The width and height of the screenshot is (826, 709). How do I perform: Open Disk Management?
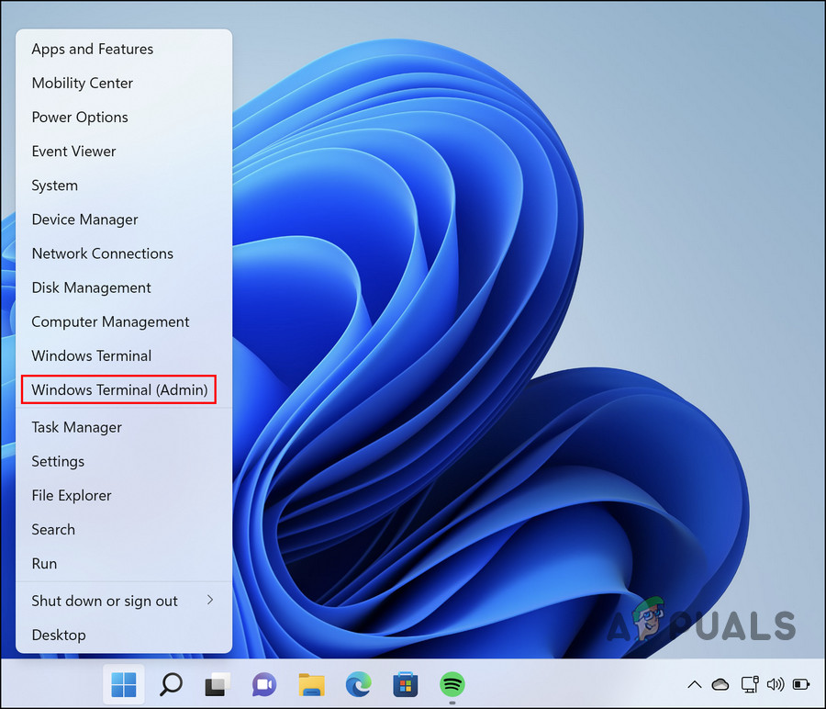pyautogui.click(x=91, y=287)
